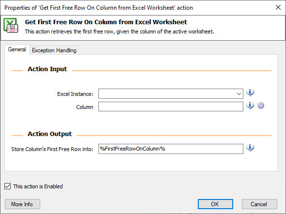Click the 'This action is Enabled' label text

(x=38, y=186)
